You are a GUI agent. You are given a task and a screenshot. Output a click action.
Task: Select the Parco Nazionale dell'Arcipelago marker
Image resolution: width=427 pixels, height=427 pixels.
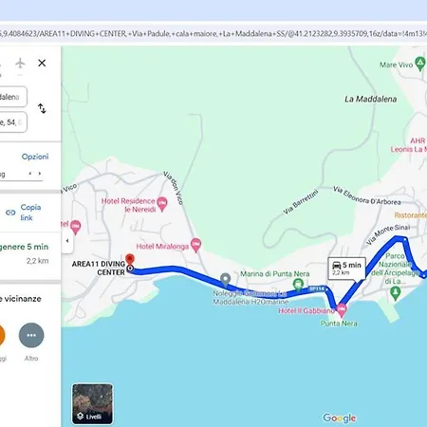395,293
